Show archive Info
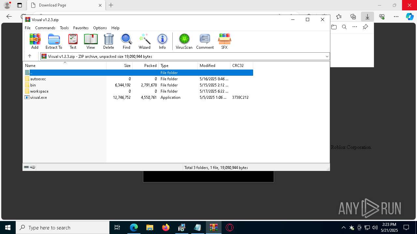417x234 pixels. click(x=162, y=41)
